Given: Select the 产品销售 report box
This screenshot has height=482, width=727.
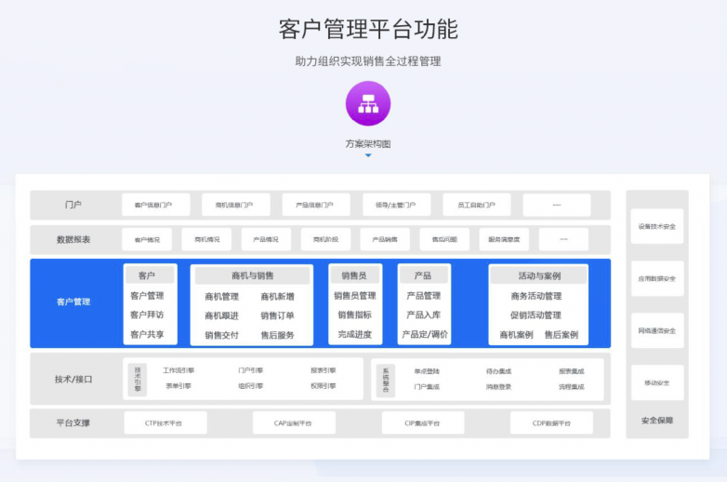Looking at the screenshot, I should [385, 239].
